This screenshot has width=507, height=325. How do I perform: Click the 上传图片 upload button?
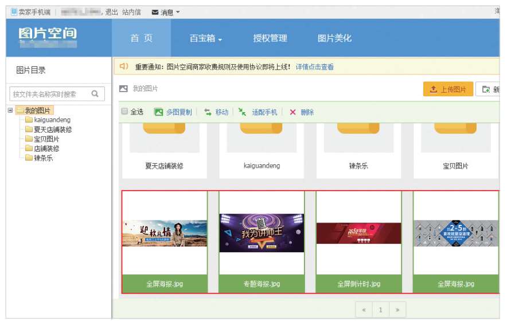[448, 89]
